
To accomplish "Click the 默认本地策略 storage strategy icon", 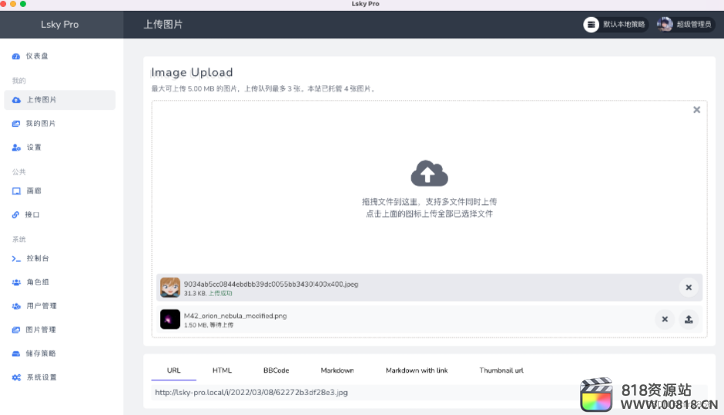I will pyautogui.click(x=591, y=25).
